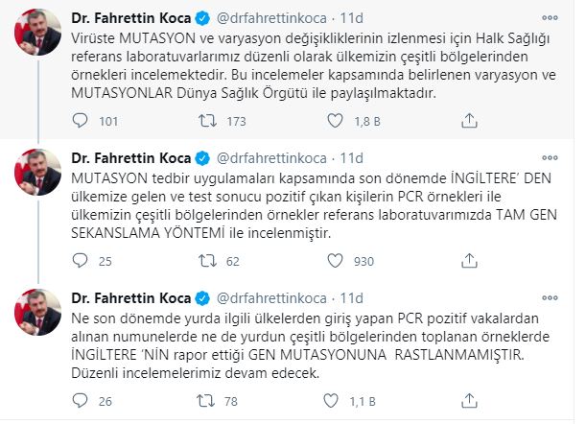
Task: Like the tweet with 1,1 B likes
Action: [x=331, y=401]
